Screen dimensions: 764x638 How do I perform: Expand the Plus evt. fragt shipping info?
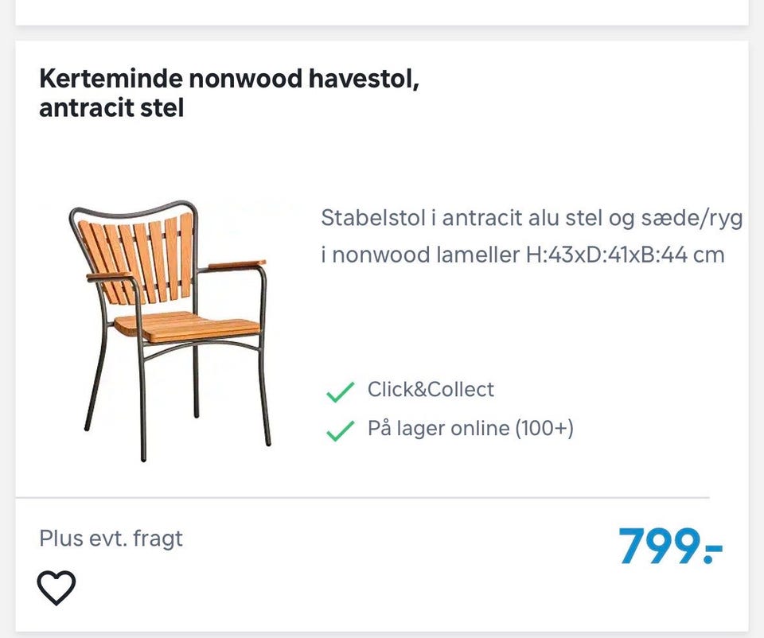tap(111, 538)
